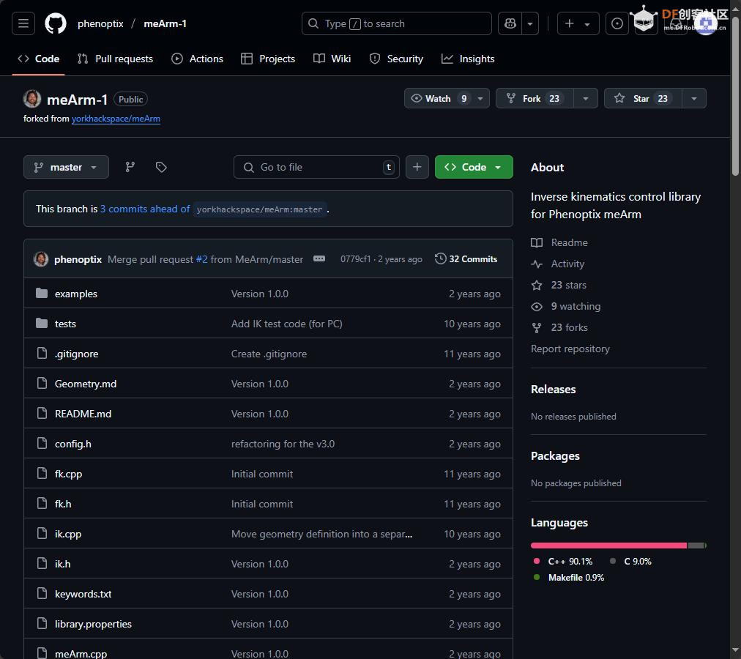Open the Fork options dropdown arrow
Image resolution: width=741 pixels, height=659 pixels.
click(x=586, y=98)
